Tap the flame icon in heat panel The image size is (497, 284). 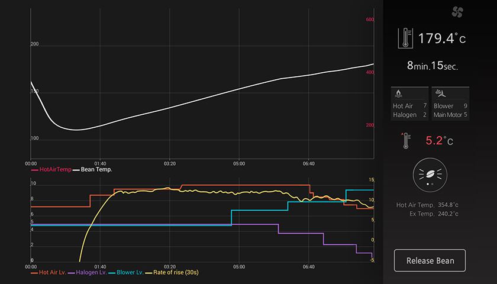(398, 93)
